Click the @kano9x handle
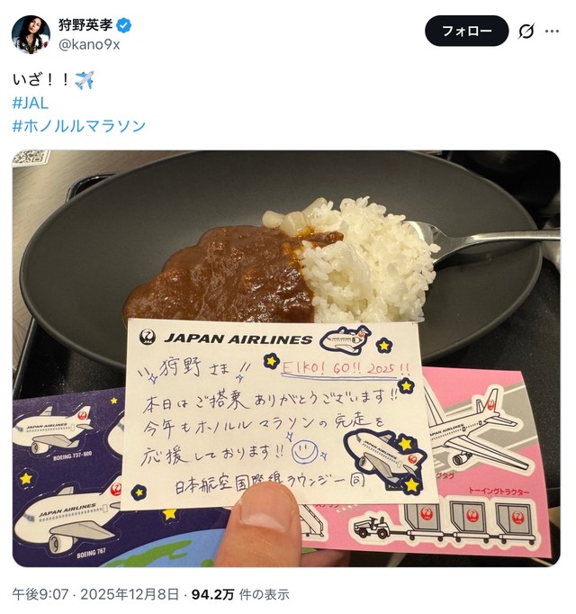This screenshot has width=576, height=614. (x=89, y=44)
